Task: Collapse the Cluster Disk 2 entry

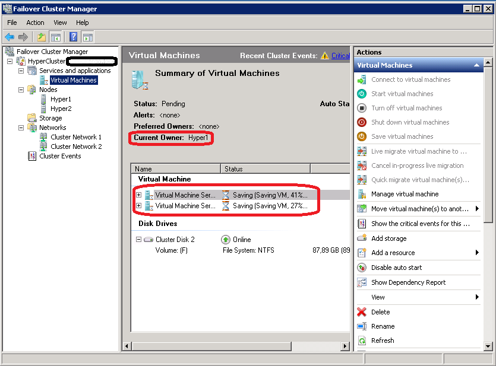Action: (138, 240)
